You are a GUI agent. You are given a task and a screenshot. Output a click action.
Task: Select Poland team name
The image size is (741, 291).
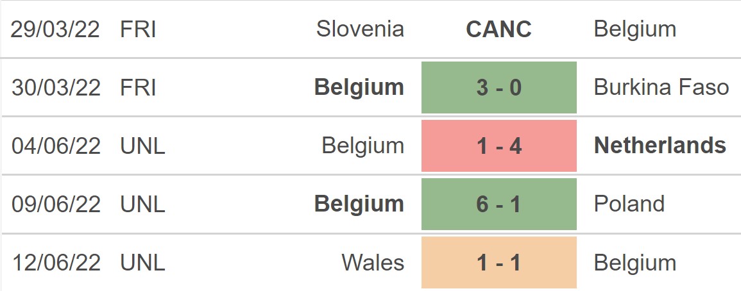coord(629,204)
